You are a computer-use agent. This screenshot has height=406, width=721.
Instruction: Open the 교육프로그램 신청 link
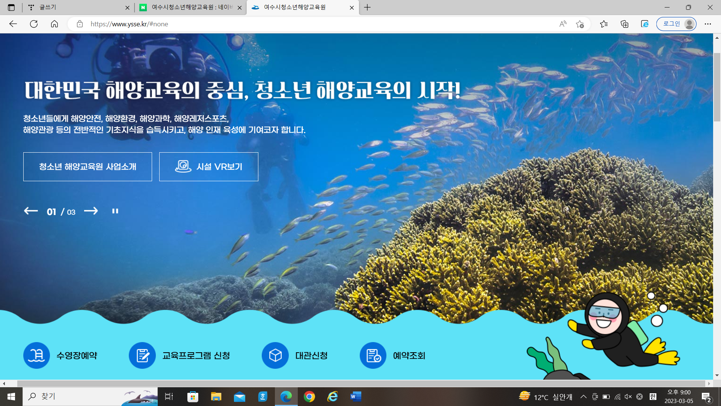(x=196, y=356)
